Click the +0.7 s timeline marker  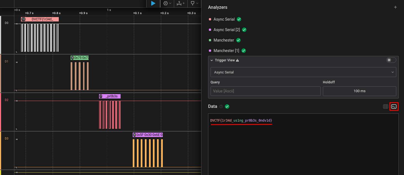click(29, 13)
